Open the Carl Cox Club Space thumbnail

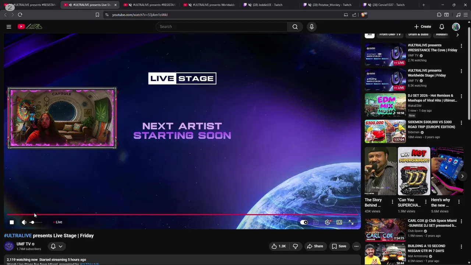click(x=385, y=230)
